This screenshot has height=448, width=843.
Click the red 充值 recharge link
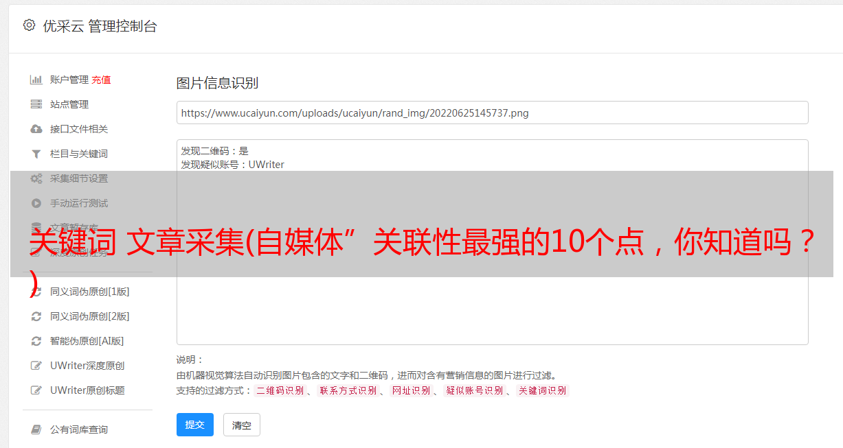(x=101, y=80)
